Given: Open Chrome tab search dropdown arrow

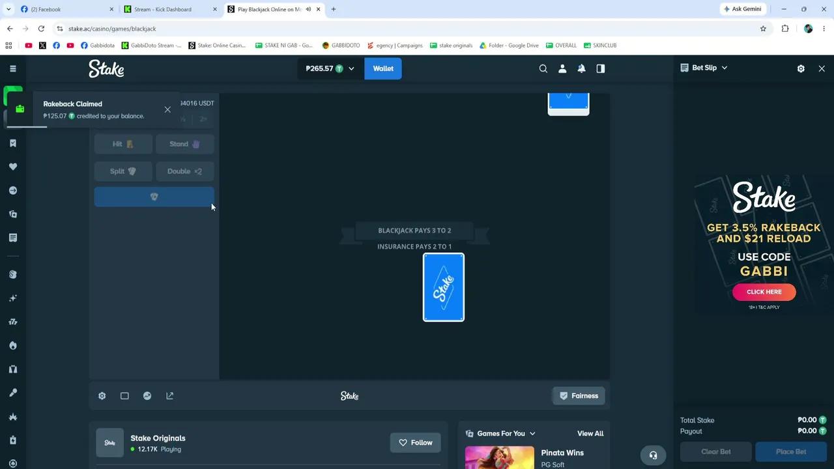Looking at the screenshot, I should pyautogui.click(x=8, y=9).
